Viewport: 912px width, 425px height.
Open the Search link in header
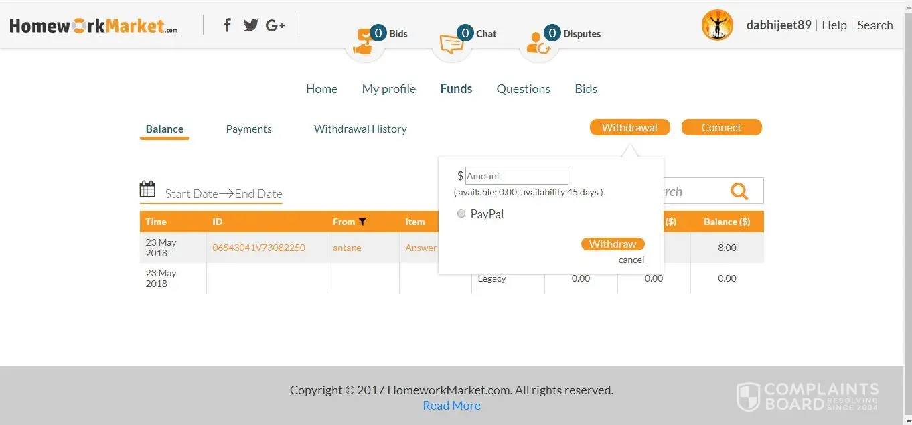[x=875, y=25]
